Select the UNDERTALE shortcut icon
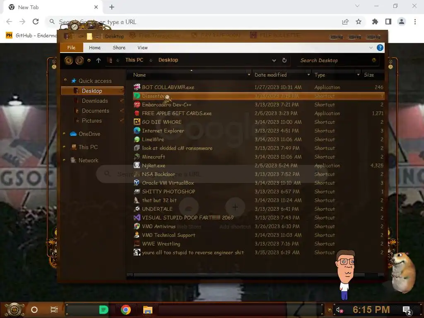The image size is (424, 318). [137, 209]
